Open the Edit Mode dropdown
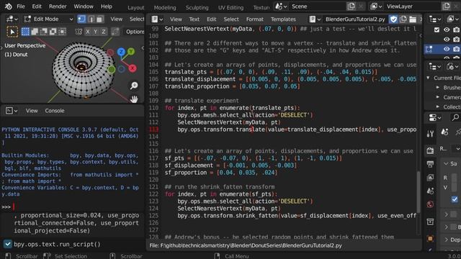Image resolution: width=461 pixels, height=259 pixels. [49, 19]
